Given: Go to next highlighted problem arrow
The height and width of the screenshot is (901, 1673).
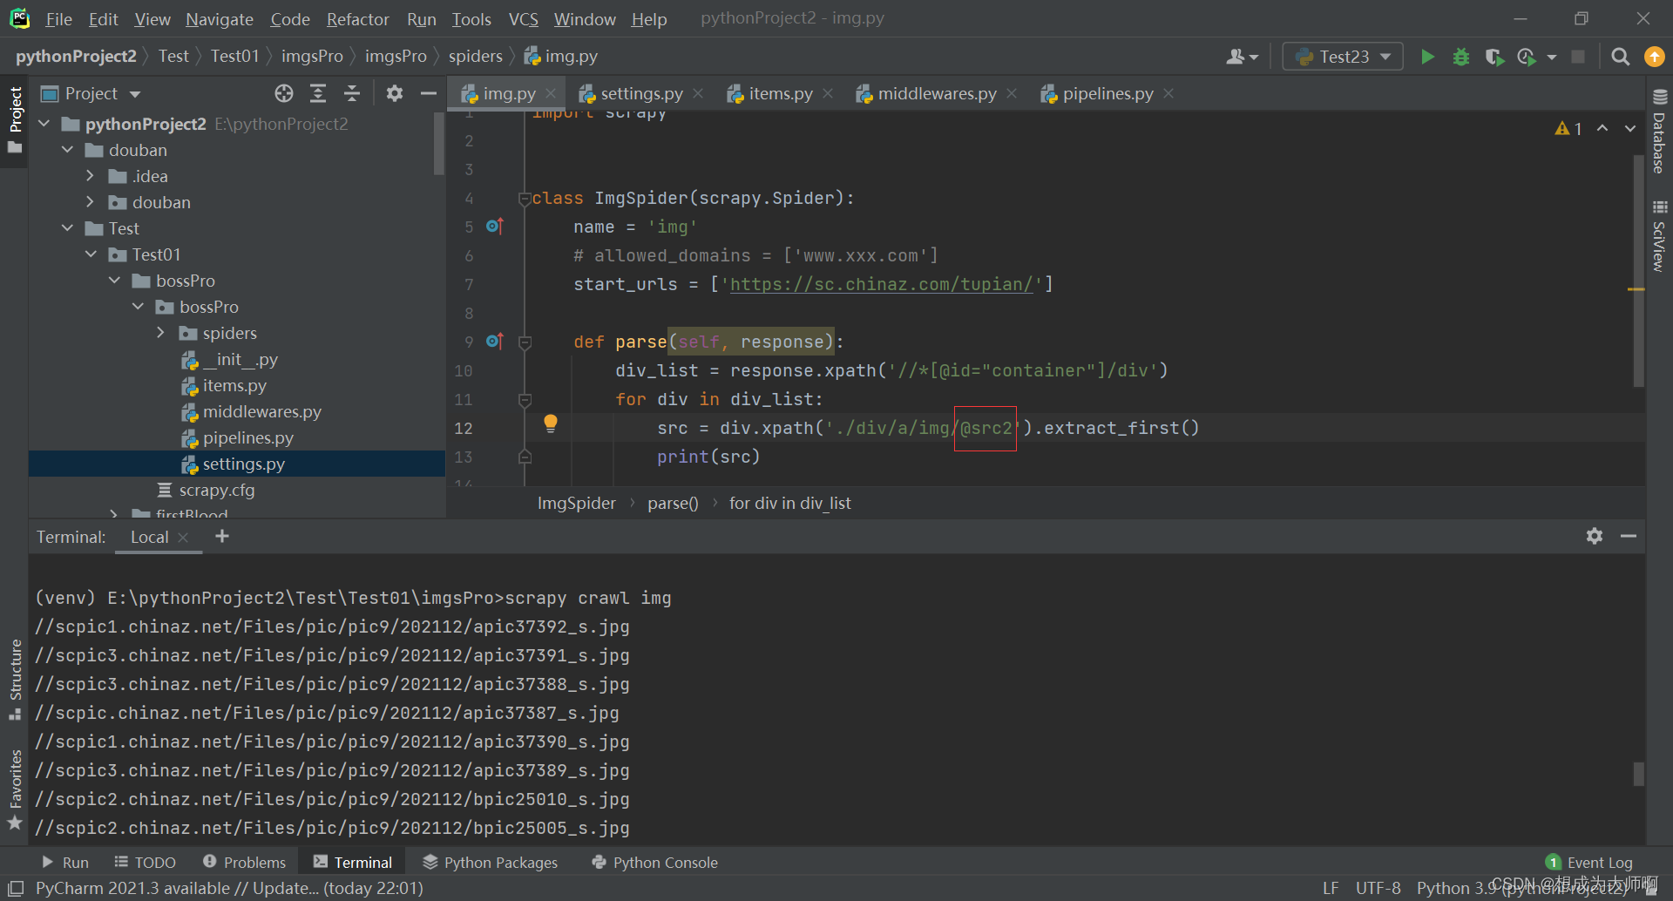Looking at the screenshot, I should 1630,128.
